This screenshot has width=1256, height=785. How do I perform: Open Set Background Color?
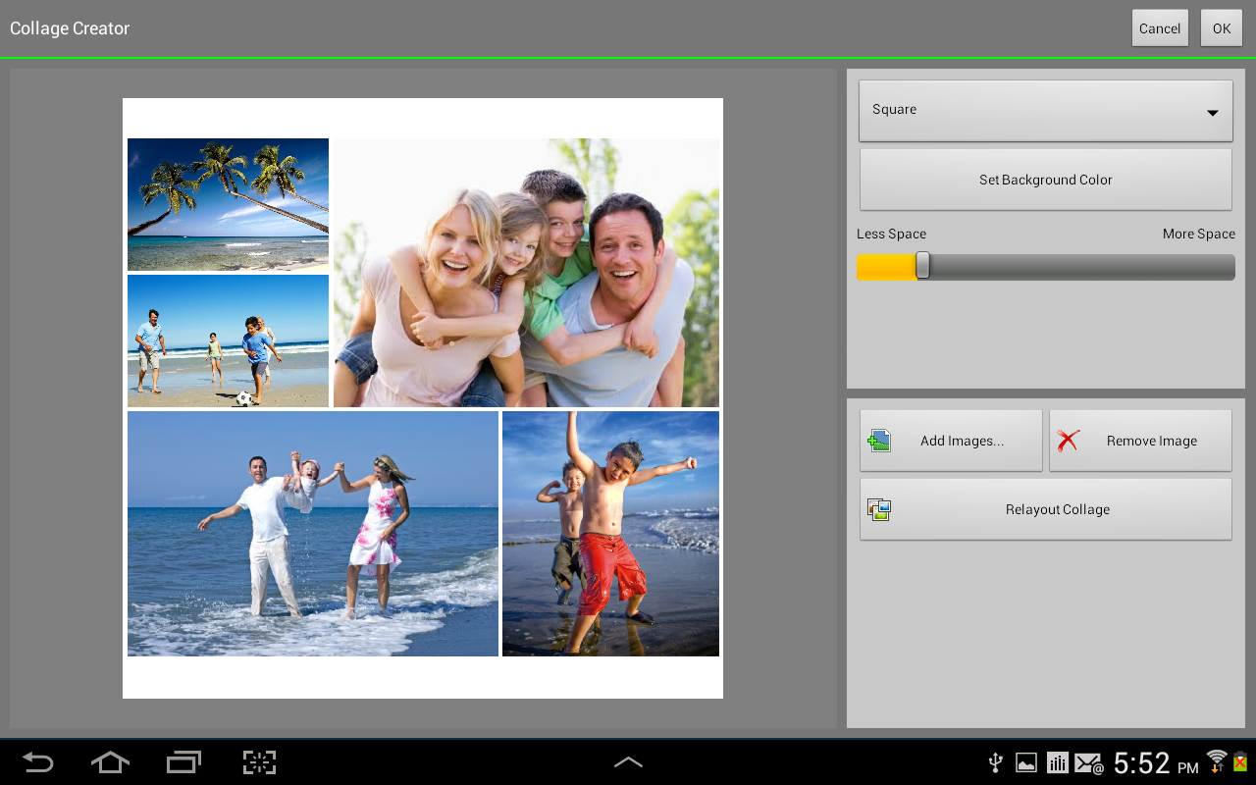point(1045,180)
